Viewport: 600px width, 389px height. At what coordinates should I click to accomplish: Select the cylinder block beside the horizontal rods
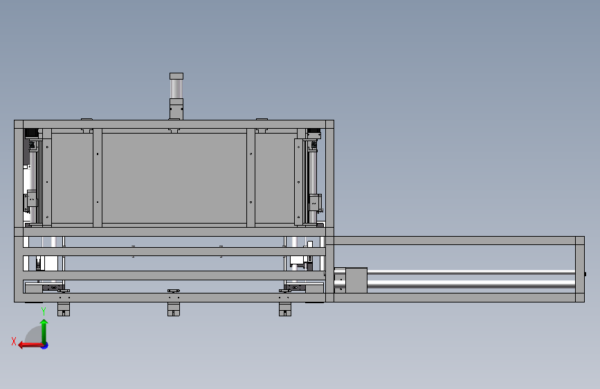point(356,280)
